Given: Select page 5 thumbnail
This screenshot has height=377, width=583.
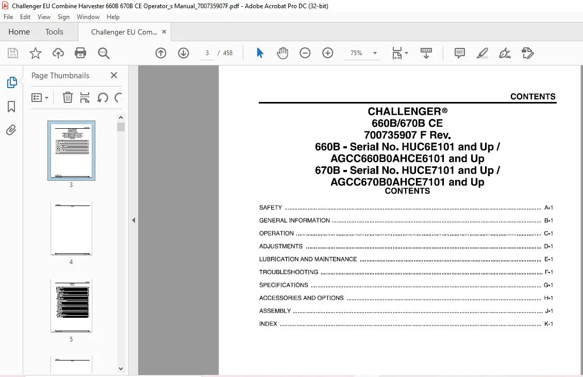Looking at the screenshot, I should tap(71, 305).
